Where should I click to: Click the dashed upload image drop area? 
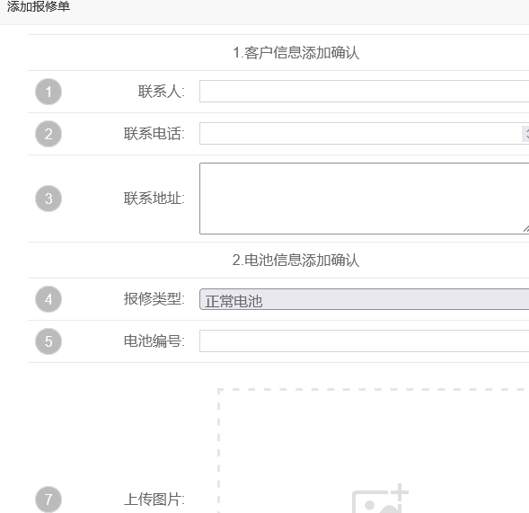pyautogui.click(x=373, y=451)
